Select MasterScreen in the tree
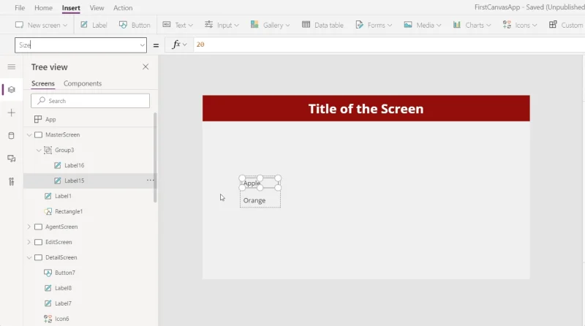This screenshot has width=585, height=326. [x=62, y=134]
